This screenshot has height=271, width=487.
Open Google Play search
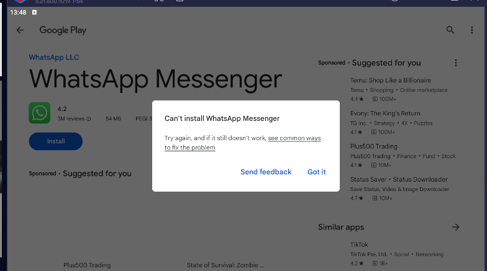(x=450, y=30)
